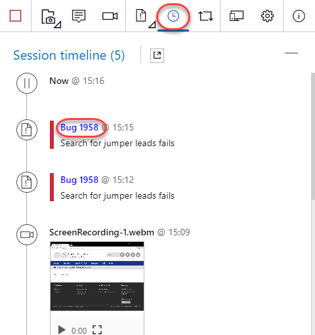View the screen recording in fullscreen
Viewport: 315px width, 335px height.
(97, 330)
